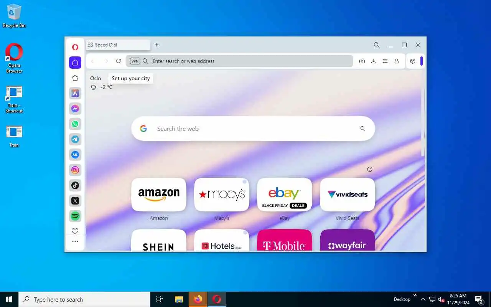Click the taskbar search box
Viewport: 491px width, 307px height.
click(84, 299)
